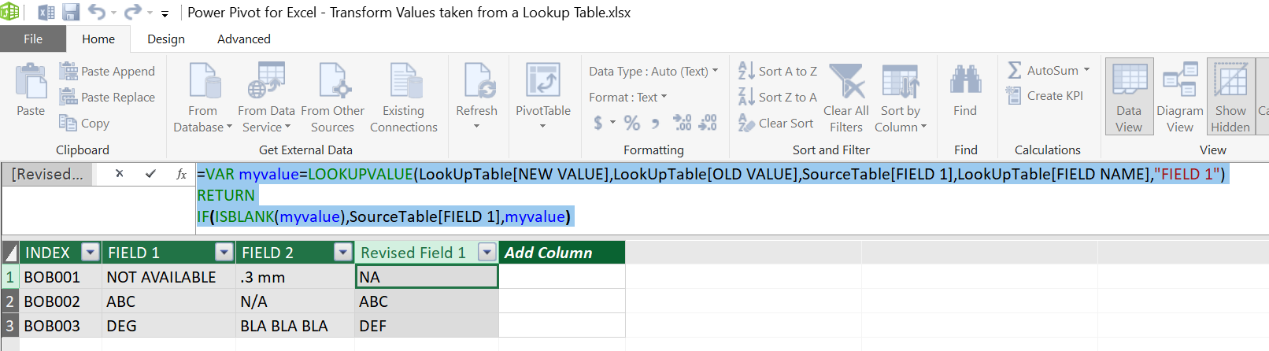Select the Advanced tab
Viewport: 1269px width, 351px height.
tap(244, 39)
